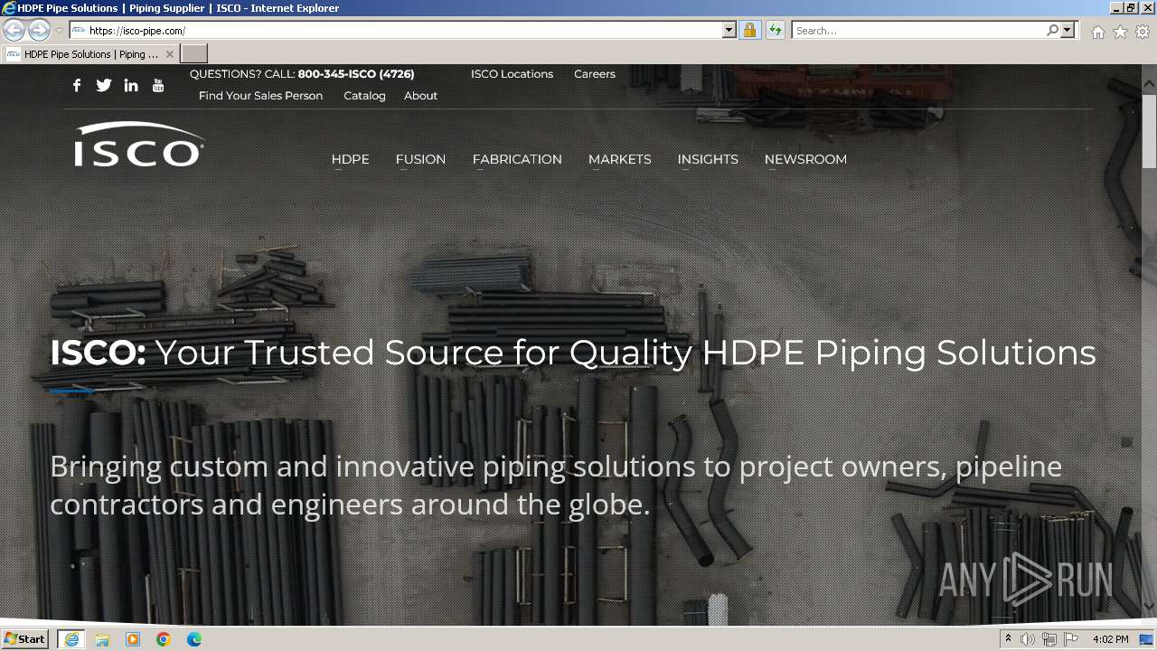Open the ISCO Locations link
This screenshot has height=651, width=1157.
coord(512,74)
